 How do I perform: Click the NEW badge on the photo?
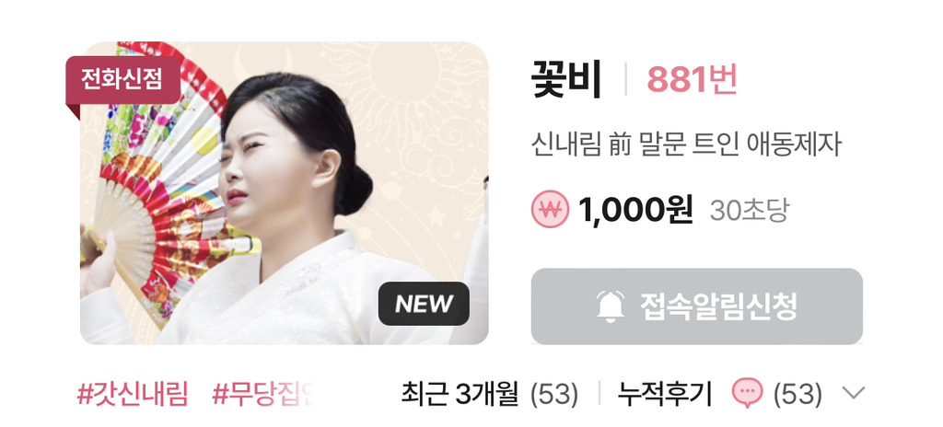click(424, 304)
